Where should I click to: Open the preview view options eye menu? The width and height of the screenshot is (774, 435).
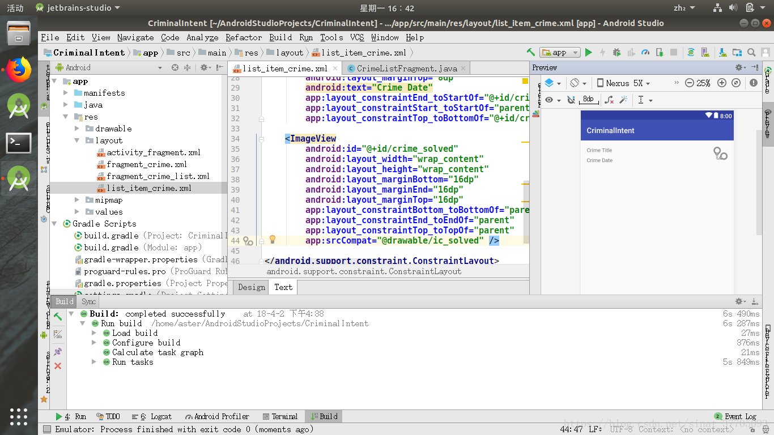(552, 100)
